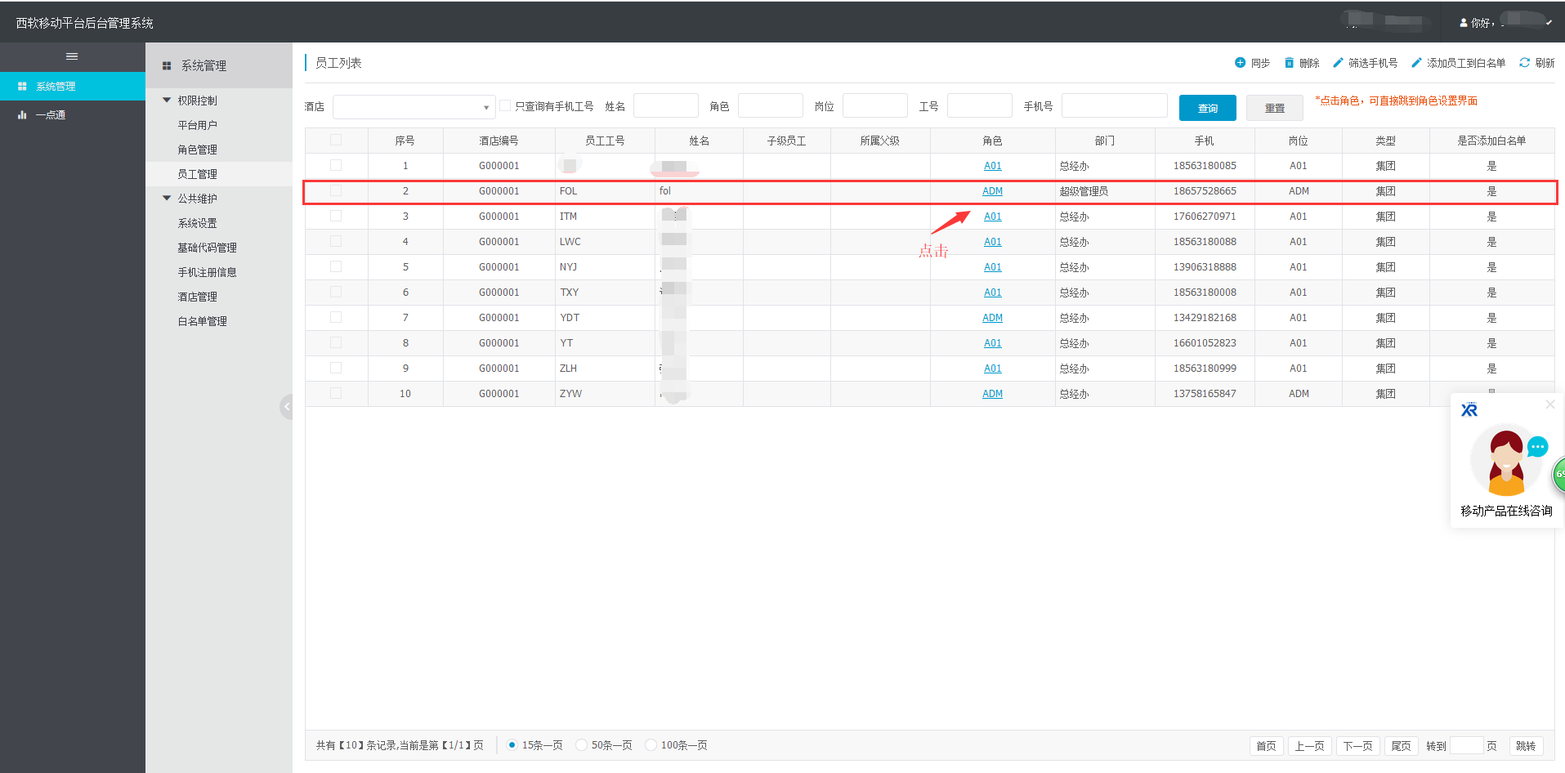Collapse the 权限控制 tree section

point(167,101)
